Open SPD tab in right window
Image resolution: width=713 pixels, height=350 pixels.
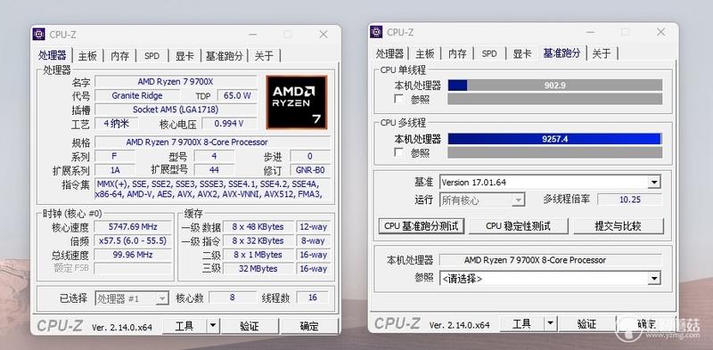tap(489, 53)
